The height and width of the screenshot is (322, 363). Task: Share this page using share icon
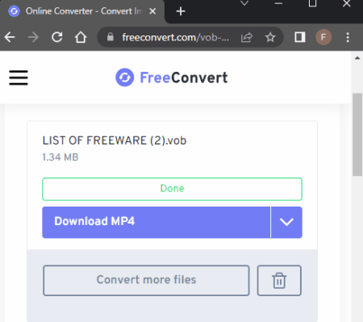tap(247, 37)
